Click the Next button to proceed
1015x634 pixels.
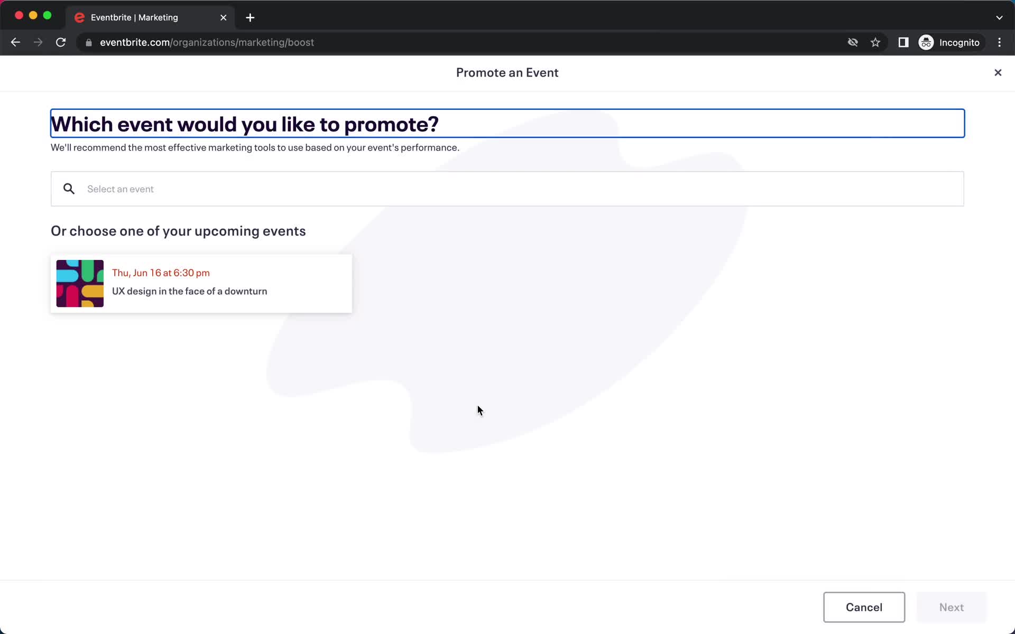click(952, 607)
